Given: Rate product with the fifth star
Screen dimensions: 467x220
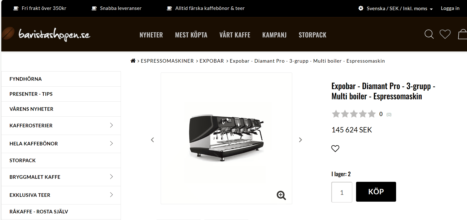Looking at the screenshot, I should (372, 114).
